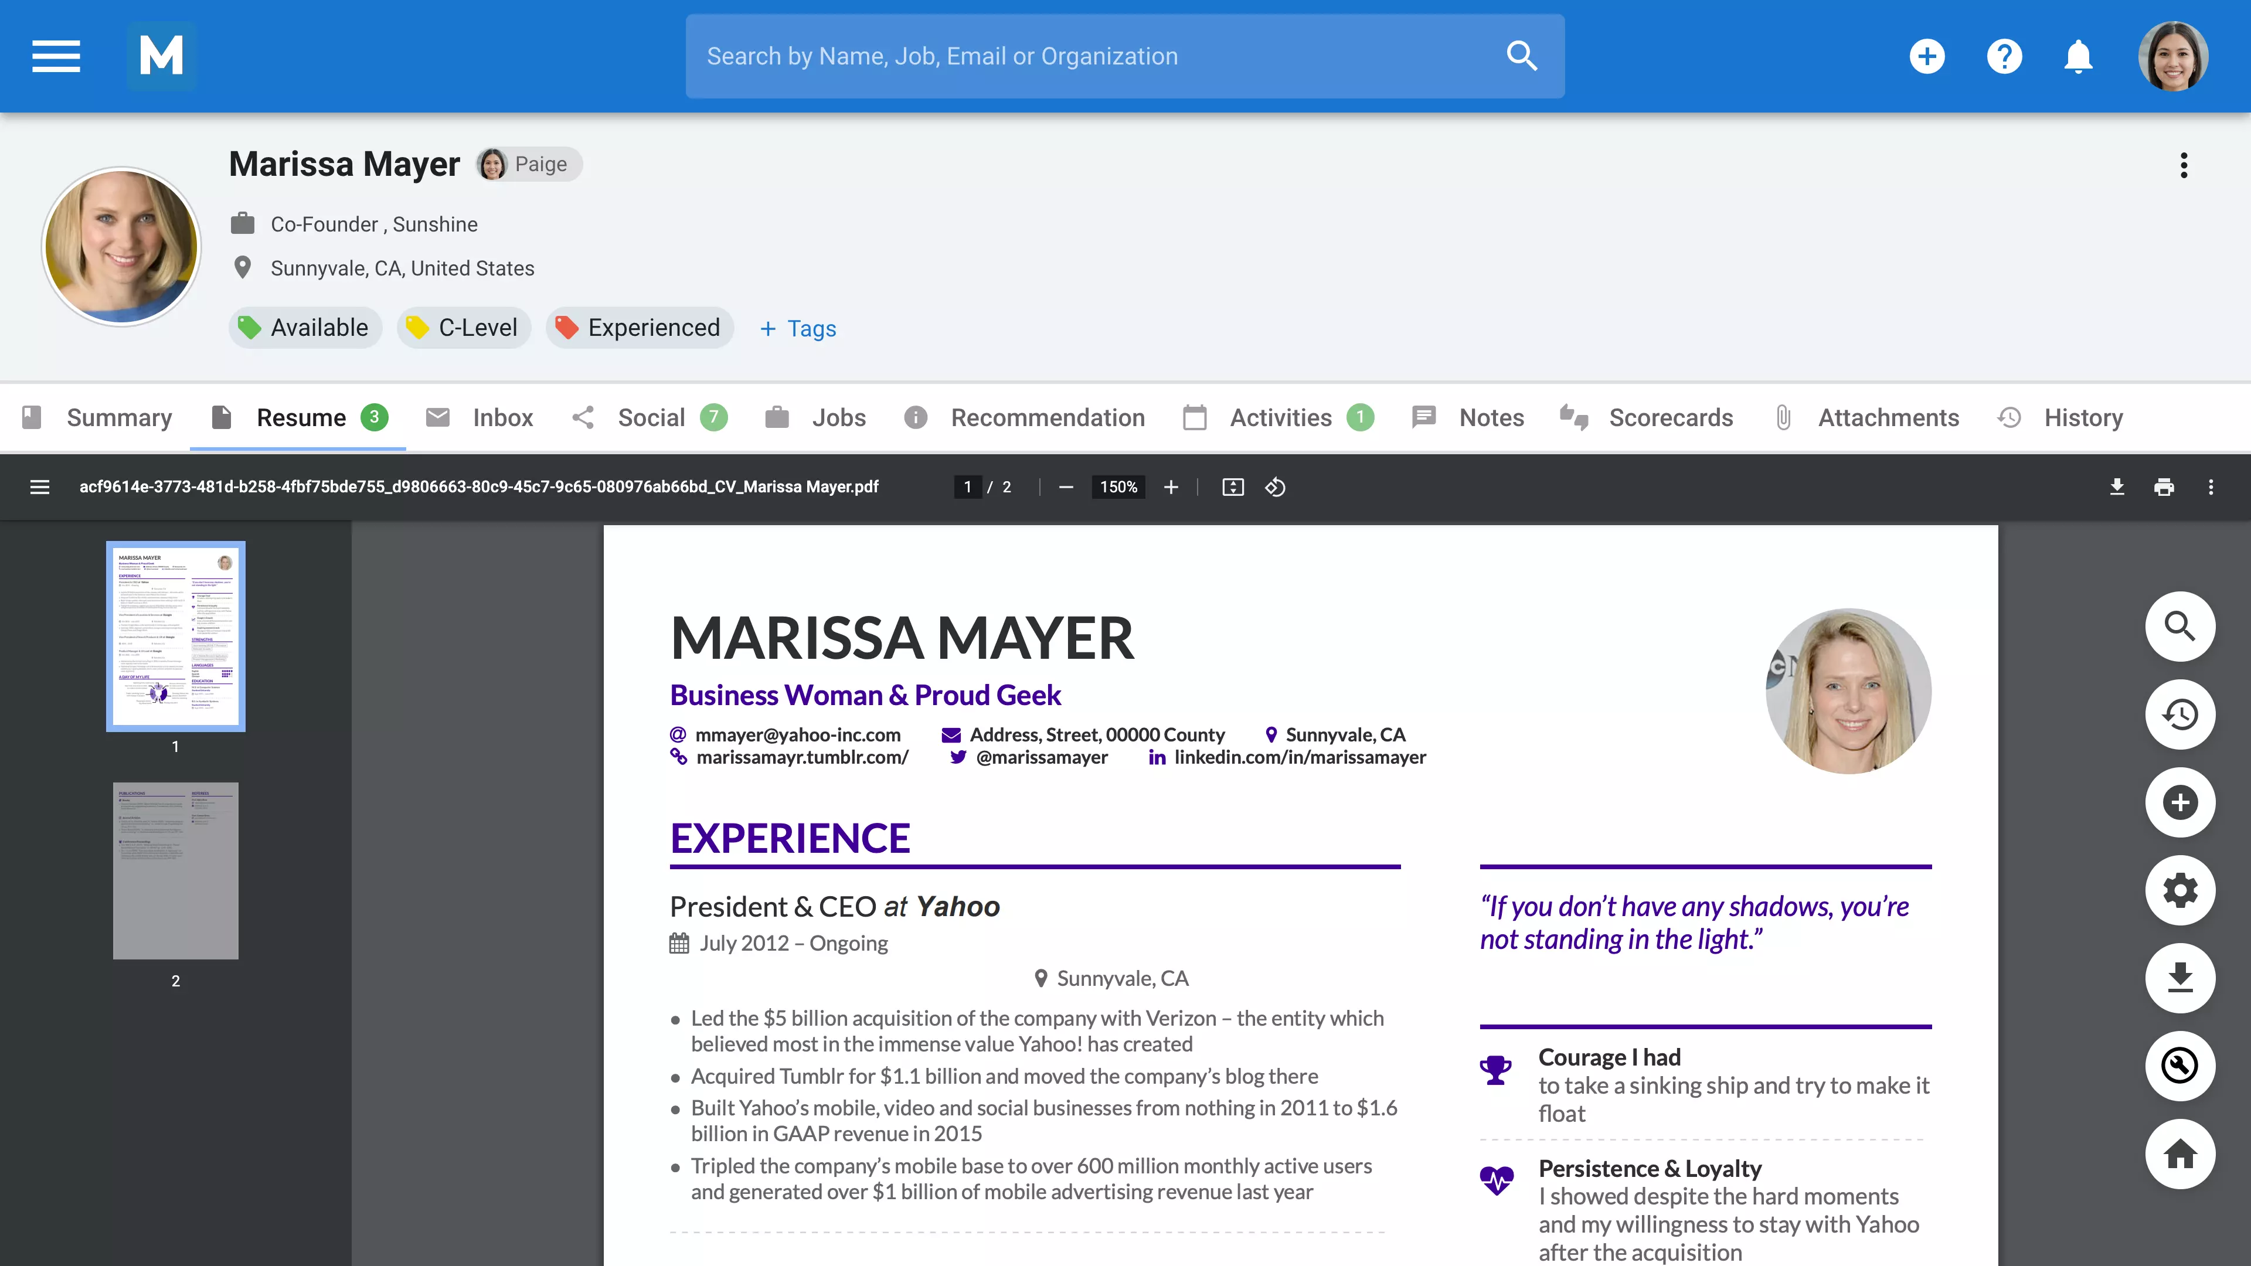Image resolution: width=2251 pixels, height=1266 pixels.
Task: Open candidate more options kebab menu
Action: [2183, 165]
